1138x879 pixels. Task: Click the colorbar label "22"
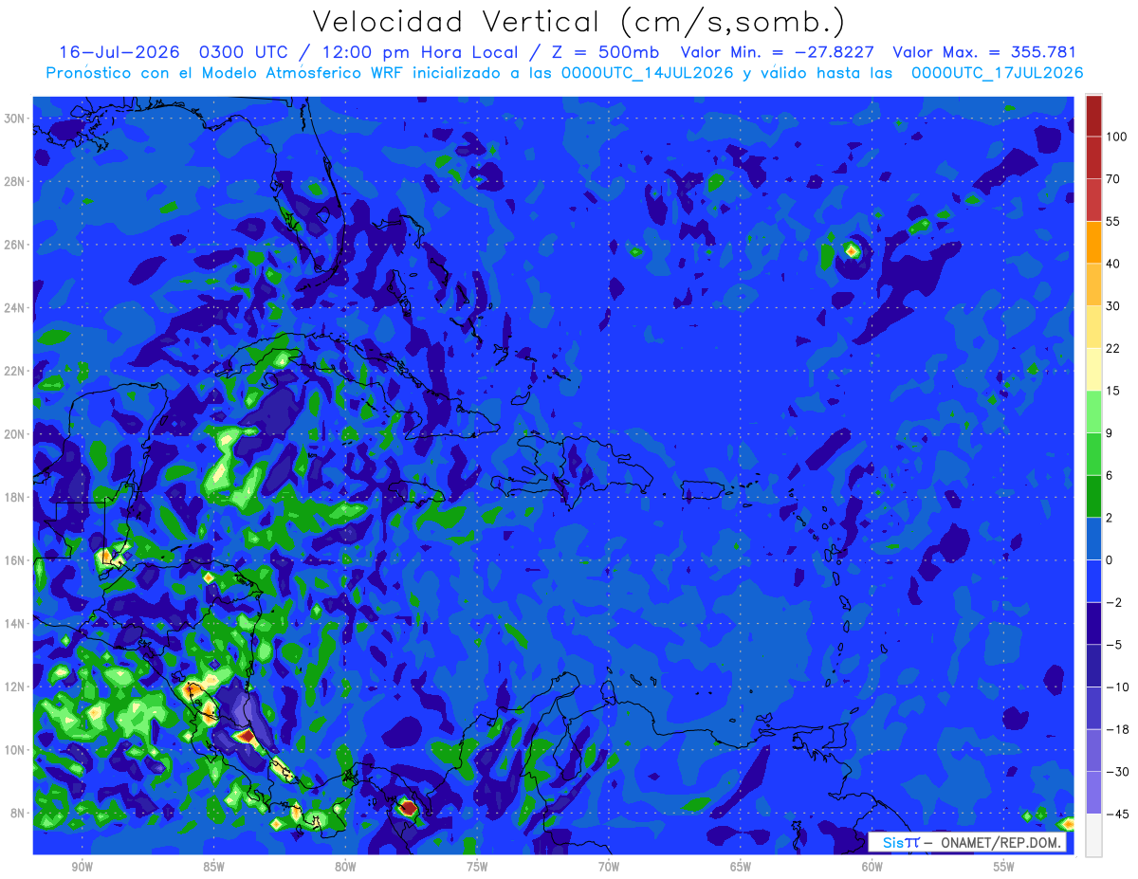(1113, 347)
